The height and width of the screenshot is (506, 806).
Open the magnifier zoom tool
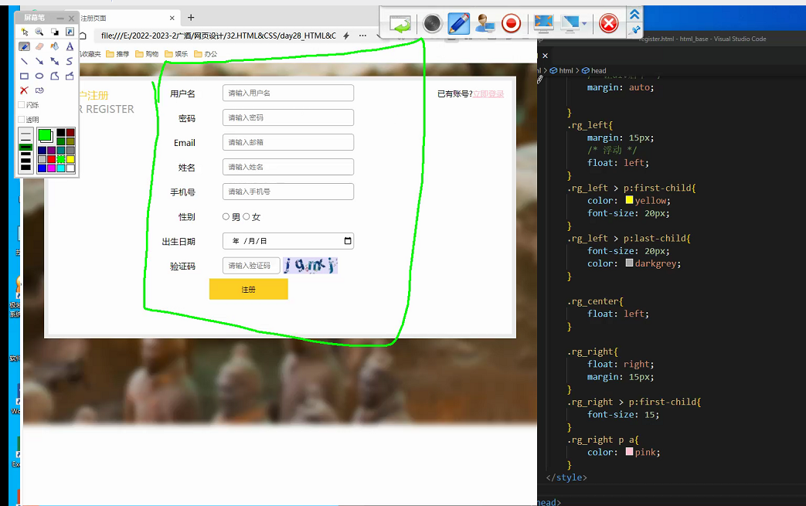click(39, 32)
